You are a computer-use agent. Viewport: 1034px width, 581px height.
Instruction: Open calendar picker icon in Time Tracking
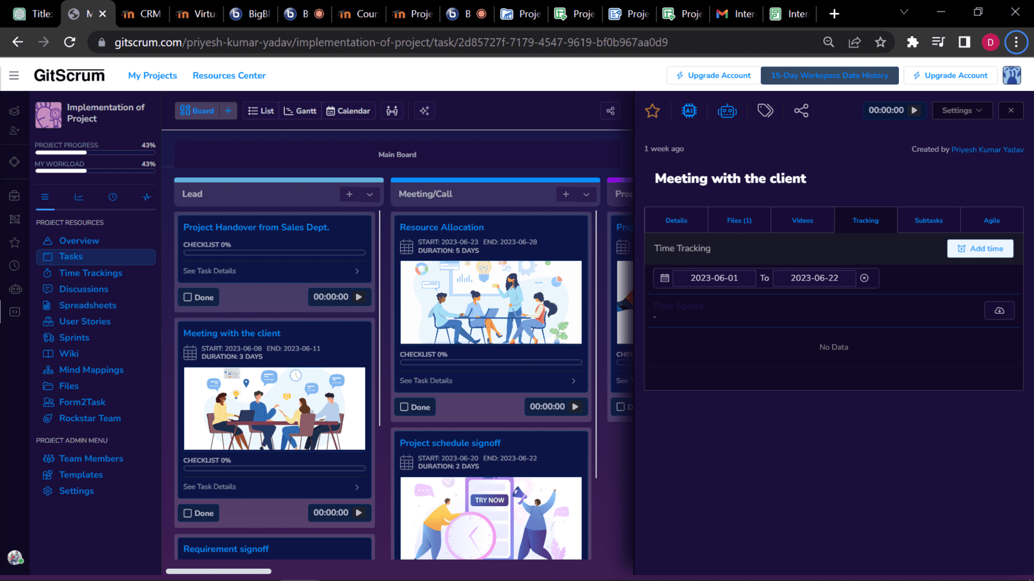[664, 278]
